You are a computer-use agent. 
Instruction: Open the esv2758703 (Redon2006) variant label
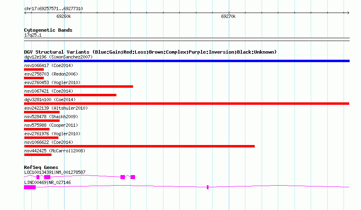tap(51, 74)
